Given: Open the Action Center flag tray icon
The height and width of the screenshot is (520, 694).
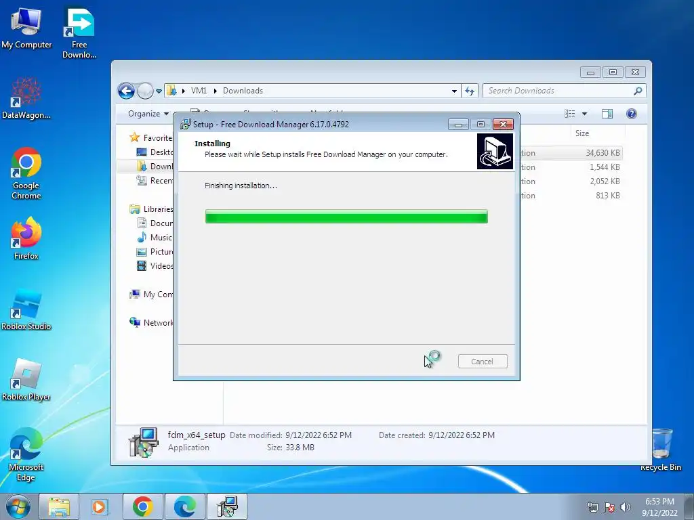Looking at the screenshot, I should click(x=609, y=507).
